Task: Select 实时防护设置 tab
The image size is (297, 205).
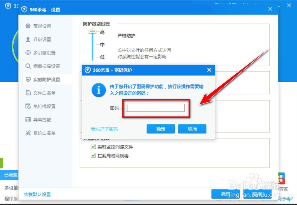Action: [47, 79]
